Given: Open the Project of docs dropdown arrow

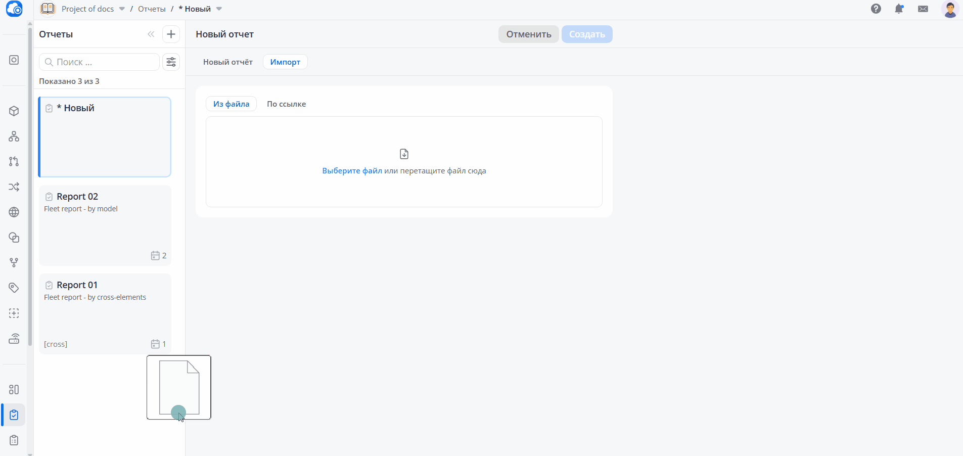Looking at the screenshot, I should [x=122, y=9].
